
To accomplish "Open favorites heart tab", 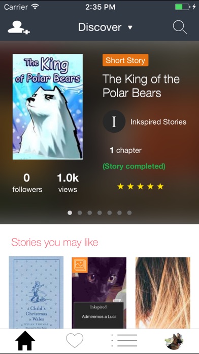I will coord(75,340).
